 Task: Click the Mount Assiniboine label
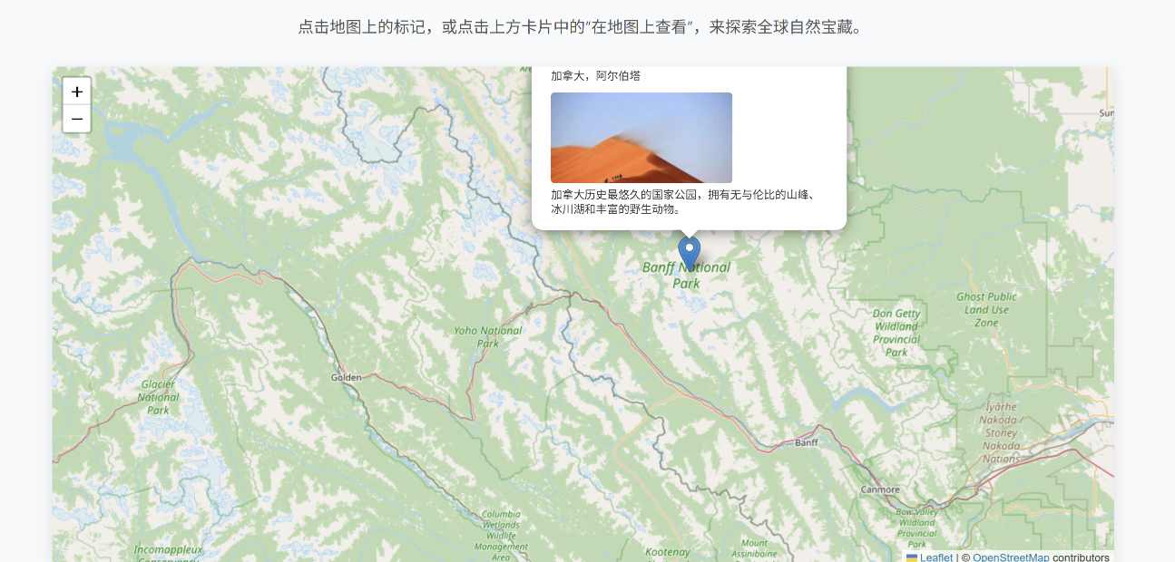[x=753, y=548]
